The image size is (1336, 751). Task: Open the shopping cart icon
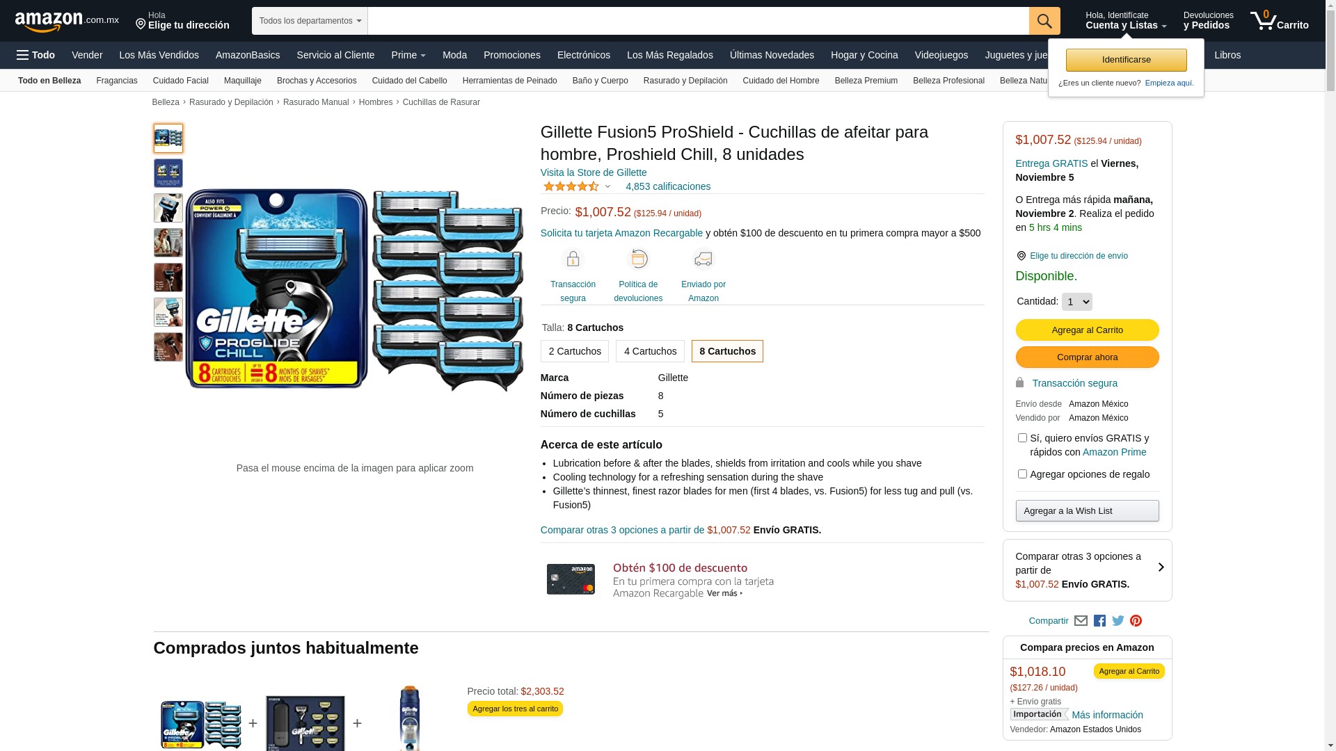click(1279, 21)
